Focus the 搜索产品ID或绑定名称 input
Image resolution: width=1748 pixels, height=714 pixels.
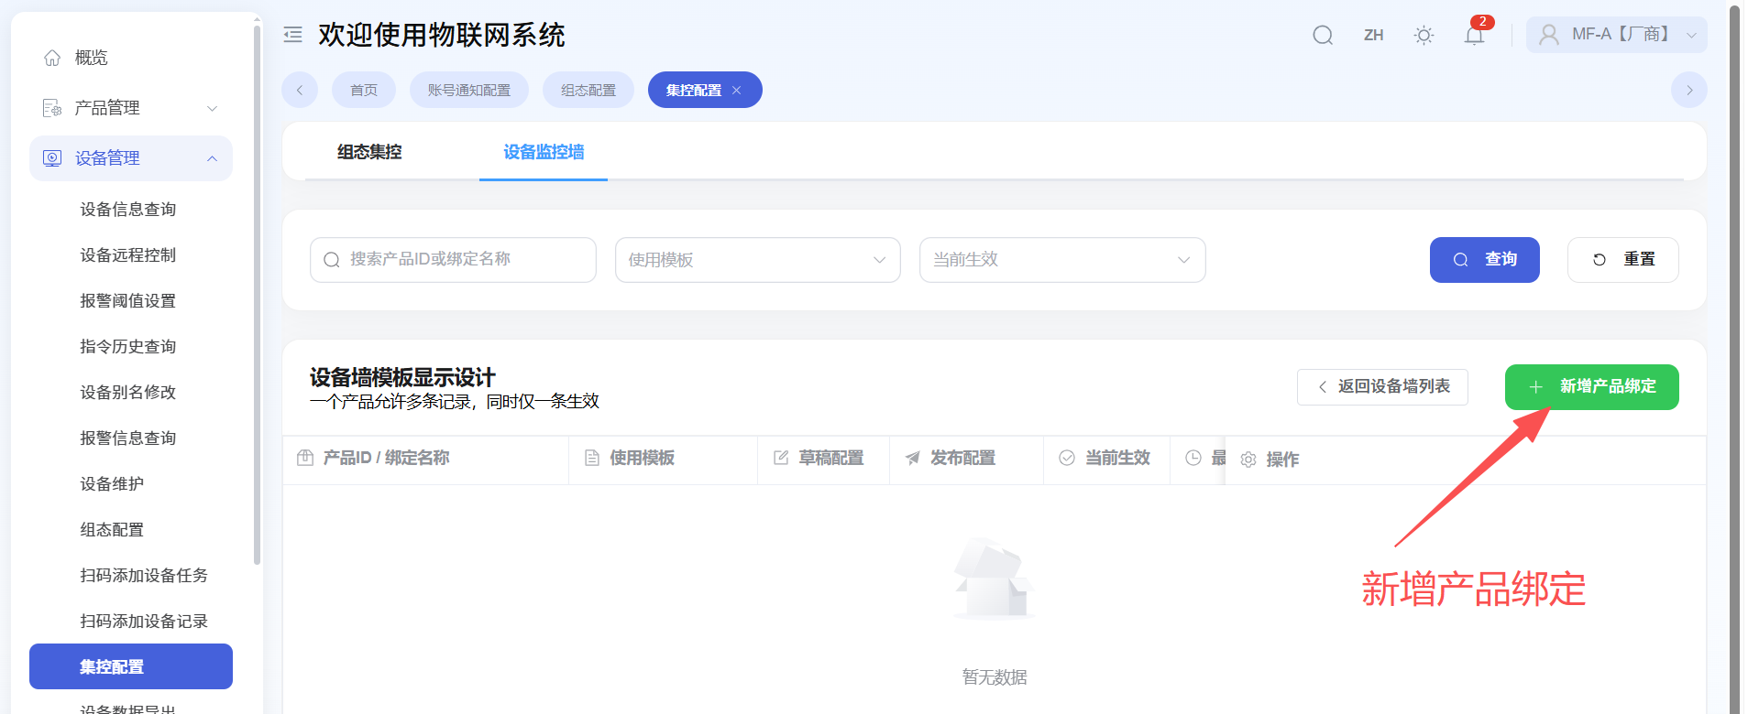[x=453, y=260]
